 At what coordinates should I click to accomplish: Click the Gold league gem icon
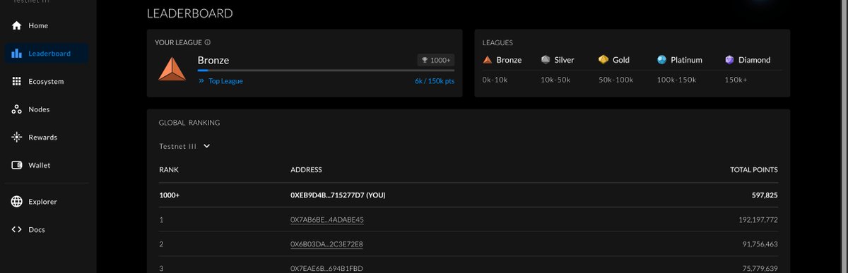click(x=603, y=60)
